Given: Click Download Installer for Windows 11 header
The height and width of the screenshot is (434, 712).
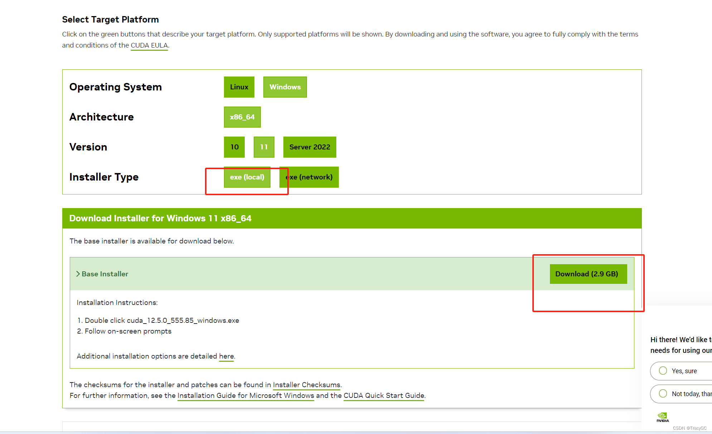Looking at the screenshot, I should coord(160,218).
